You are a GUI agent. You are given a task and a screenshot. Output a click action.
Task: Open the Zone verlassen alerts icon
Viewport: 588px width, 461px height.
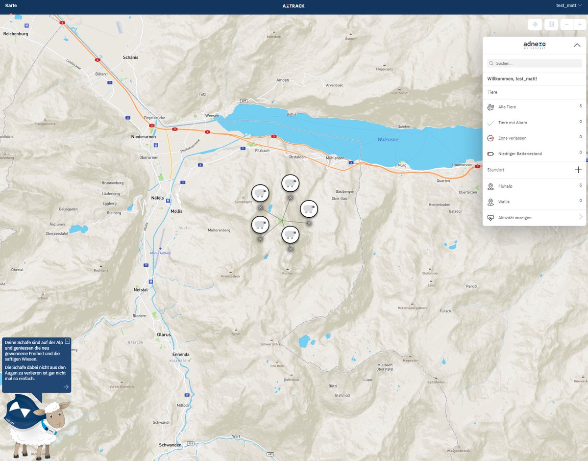point(490,138)
